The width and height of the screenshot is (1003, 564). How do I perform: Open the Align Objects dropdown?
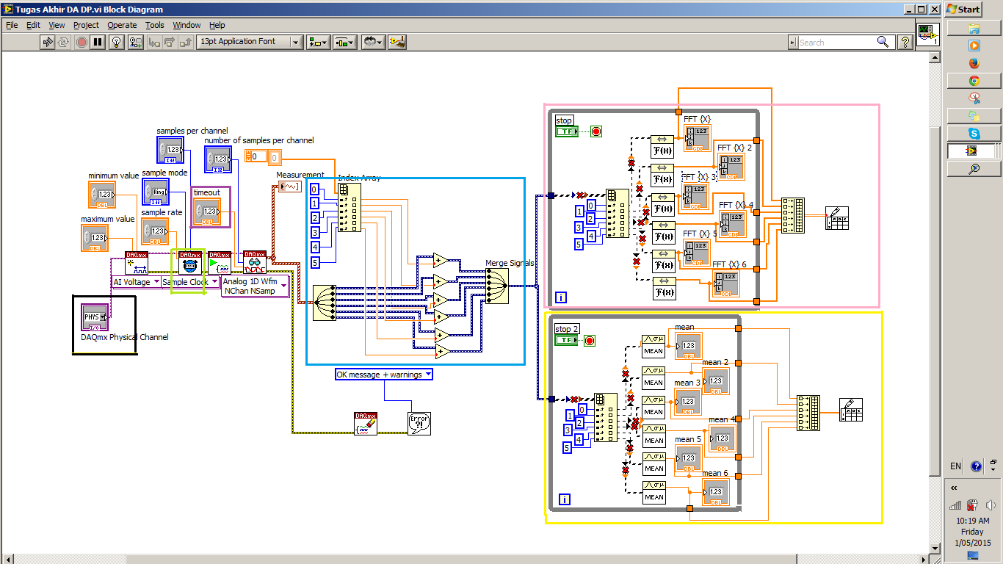[319, 42]
